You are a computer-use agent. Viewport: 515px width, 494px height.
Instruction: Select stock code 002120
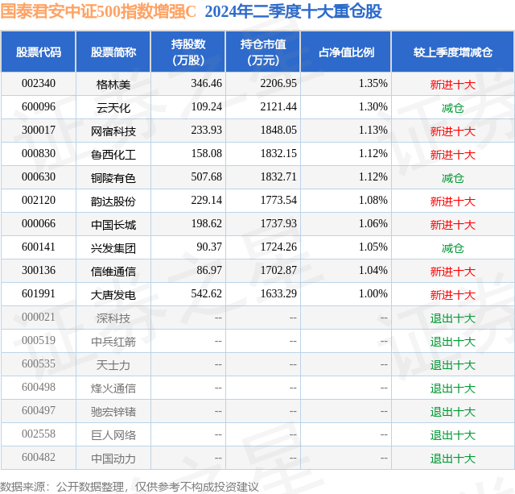tap(39, 201)
